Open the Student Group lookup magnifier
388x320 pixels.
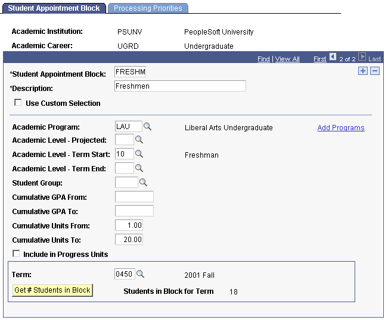[143, 183]
